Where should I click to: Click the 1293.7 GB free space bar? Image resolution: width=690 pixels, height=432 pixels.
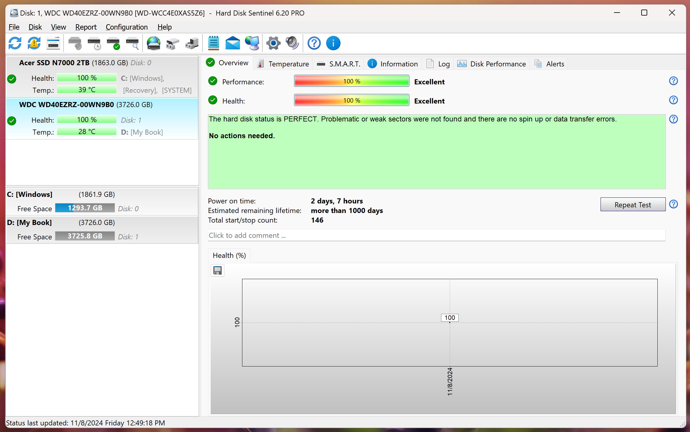point(85,208)
